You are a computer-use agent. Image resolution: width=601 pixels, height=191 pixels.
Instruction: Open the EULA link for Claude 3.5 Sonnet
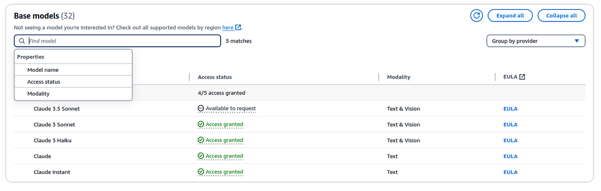tap(510, 109)
